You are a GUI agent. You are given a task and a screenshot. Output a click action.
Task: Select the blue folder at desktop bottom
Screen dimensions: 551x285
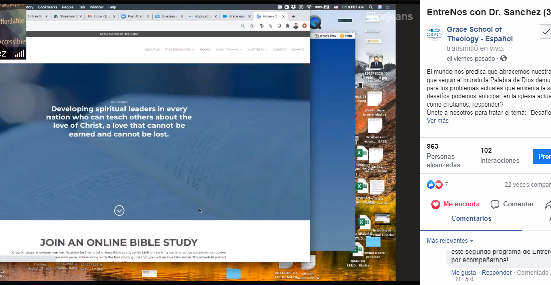click(233, 273)
